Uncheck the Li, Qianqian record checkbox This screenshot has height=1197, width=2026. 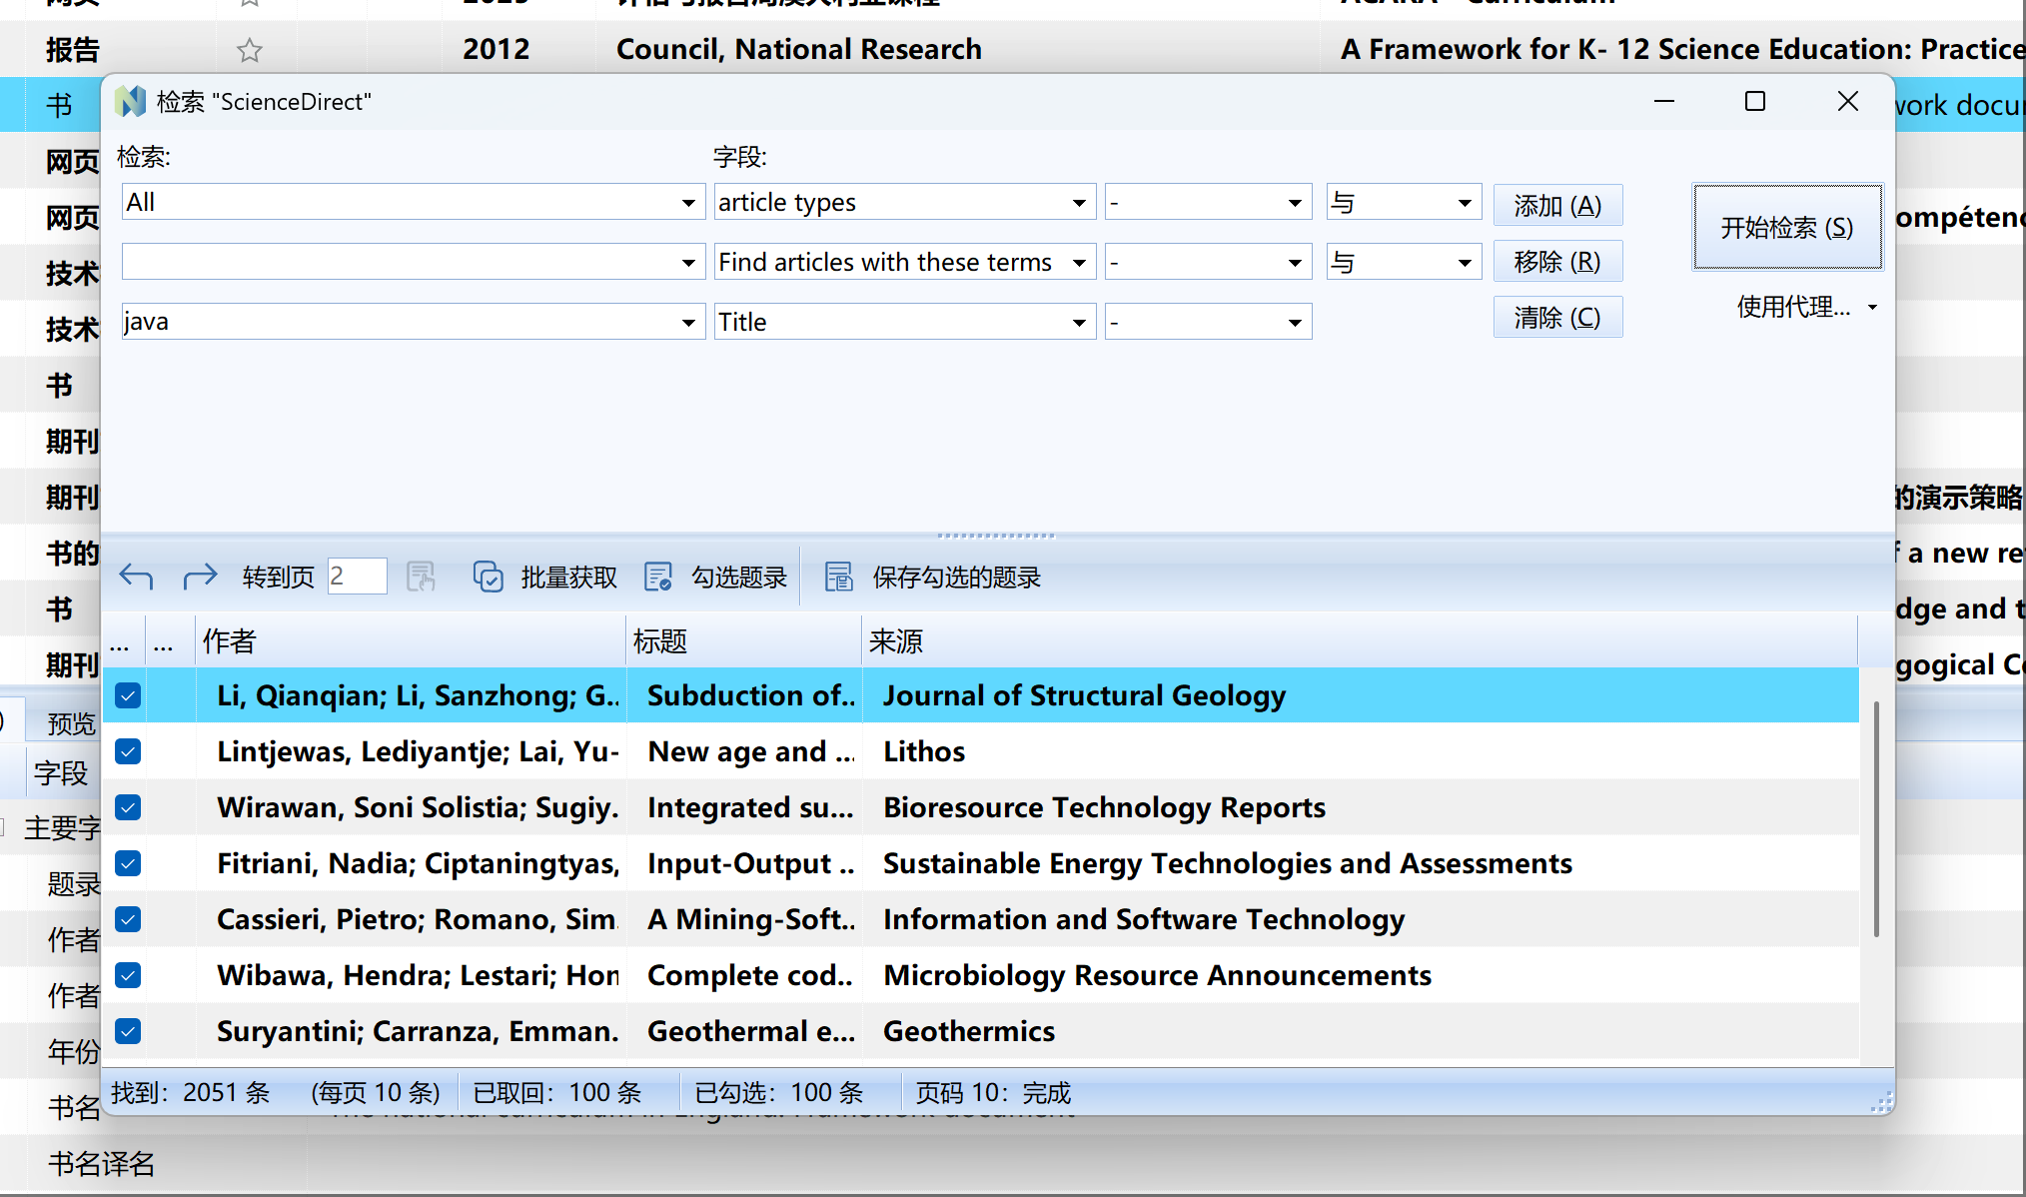point(128,695)
